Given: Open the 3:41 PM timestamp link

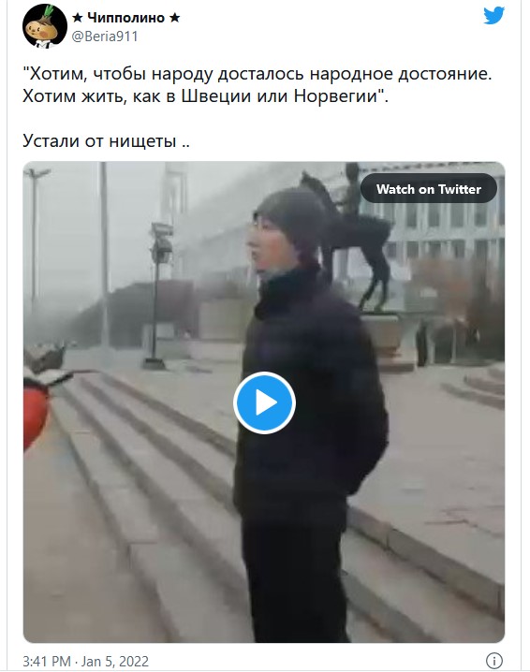Looking at the screenshot, I should coord(46,662).
